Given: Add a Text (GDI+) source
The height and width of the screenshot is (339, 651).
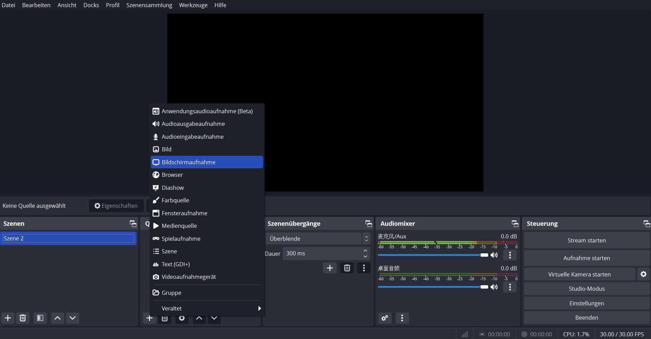Looking at the screenshot, I should pyautogui.click(x=207, y=264).
